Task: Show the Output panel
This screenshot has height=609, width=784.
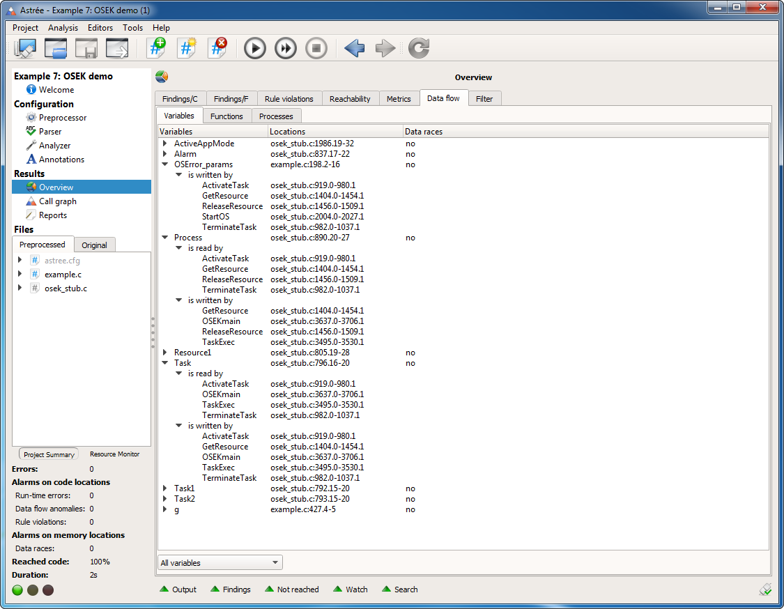Action: point(178,589)
